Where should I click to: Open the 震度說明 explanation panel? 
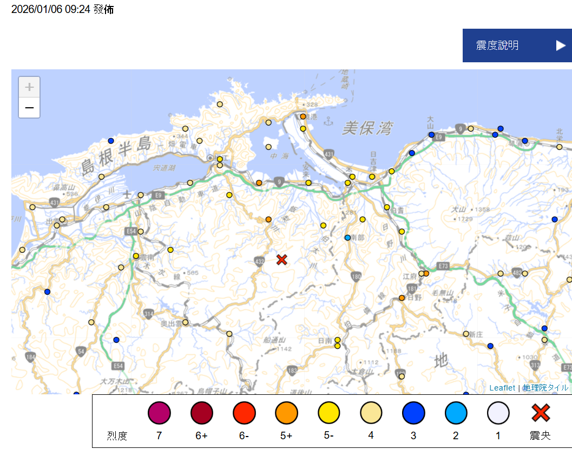pos(497,45)
